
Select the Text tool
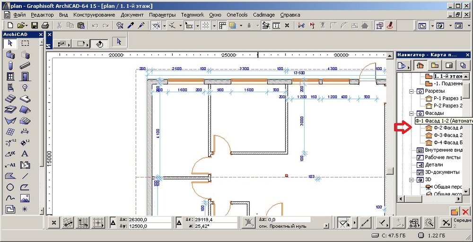point(25,154)
